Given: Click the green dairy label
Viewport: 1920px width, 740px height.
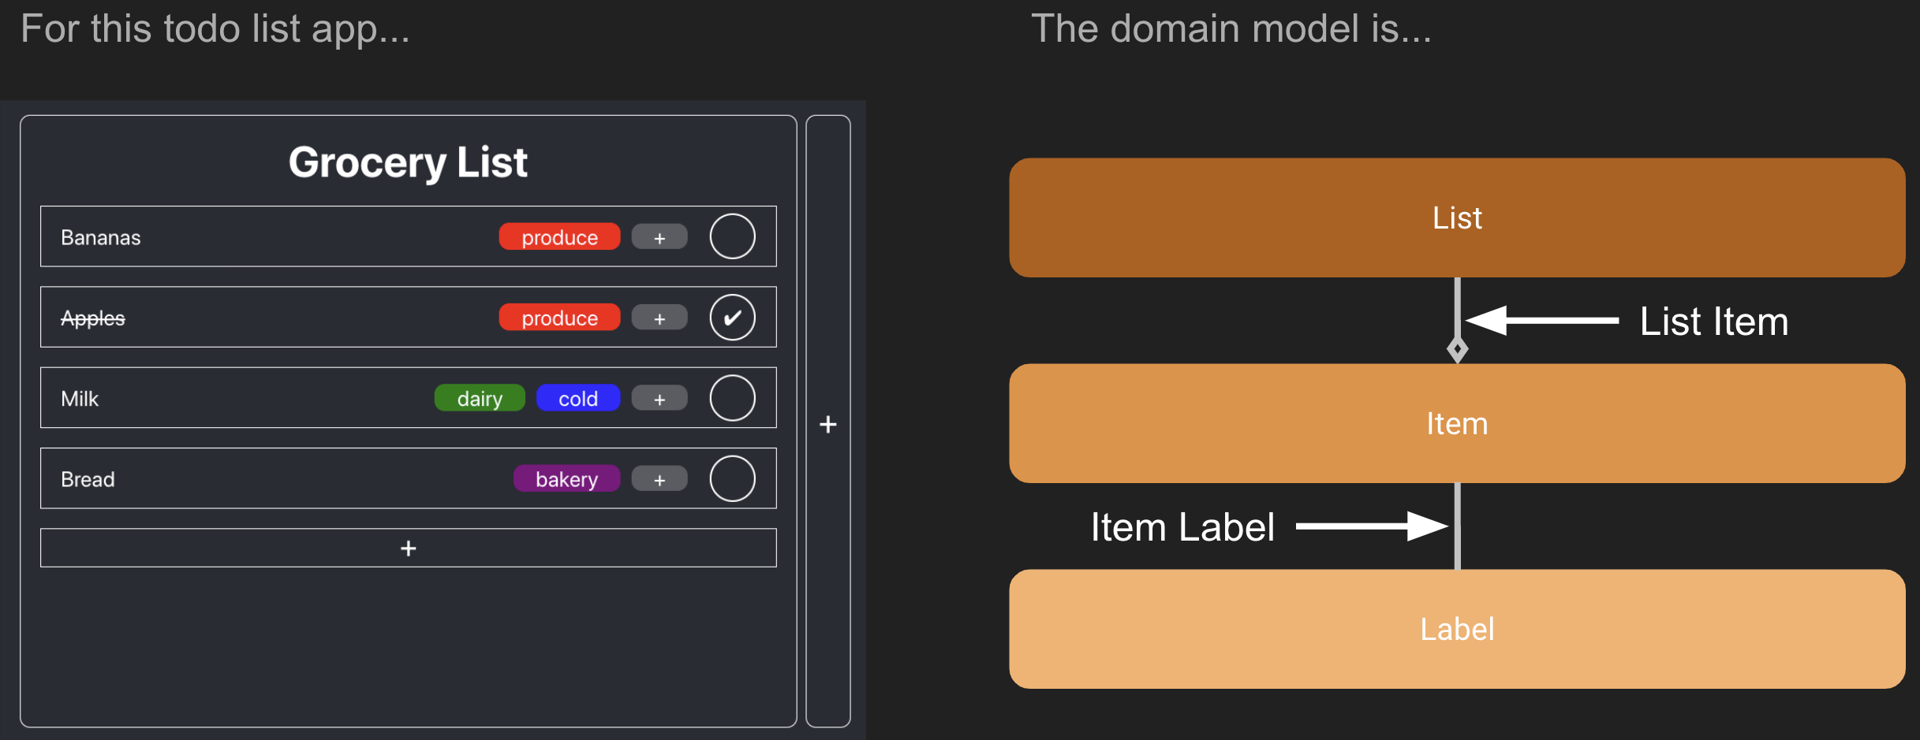Looking at the screenshot, I should point(480,399).
